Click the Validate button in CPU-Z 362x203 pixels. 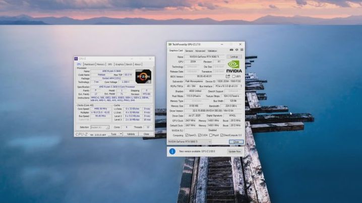131,134
